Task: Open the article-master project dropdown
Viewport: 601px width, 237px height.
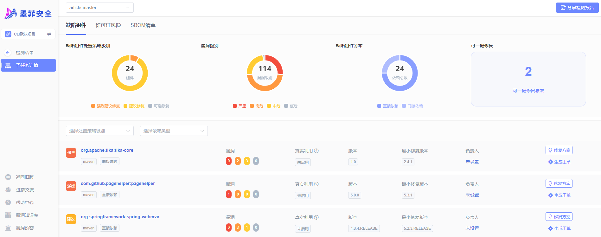Action: point(100,8)
